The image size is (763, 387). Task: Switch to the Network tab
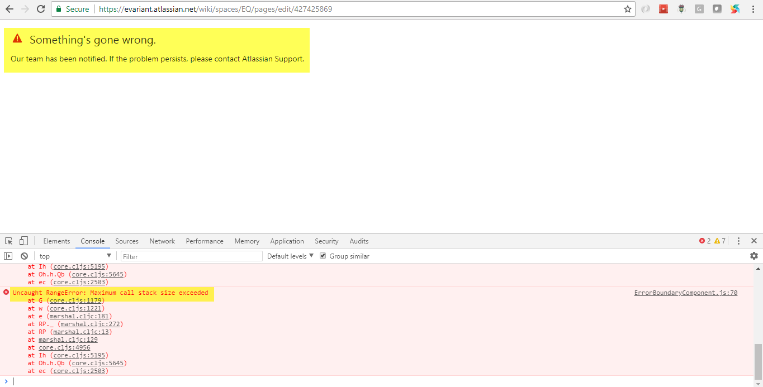coord(162,241)
